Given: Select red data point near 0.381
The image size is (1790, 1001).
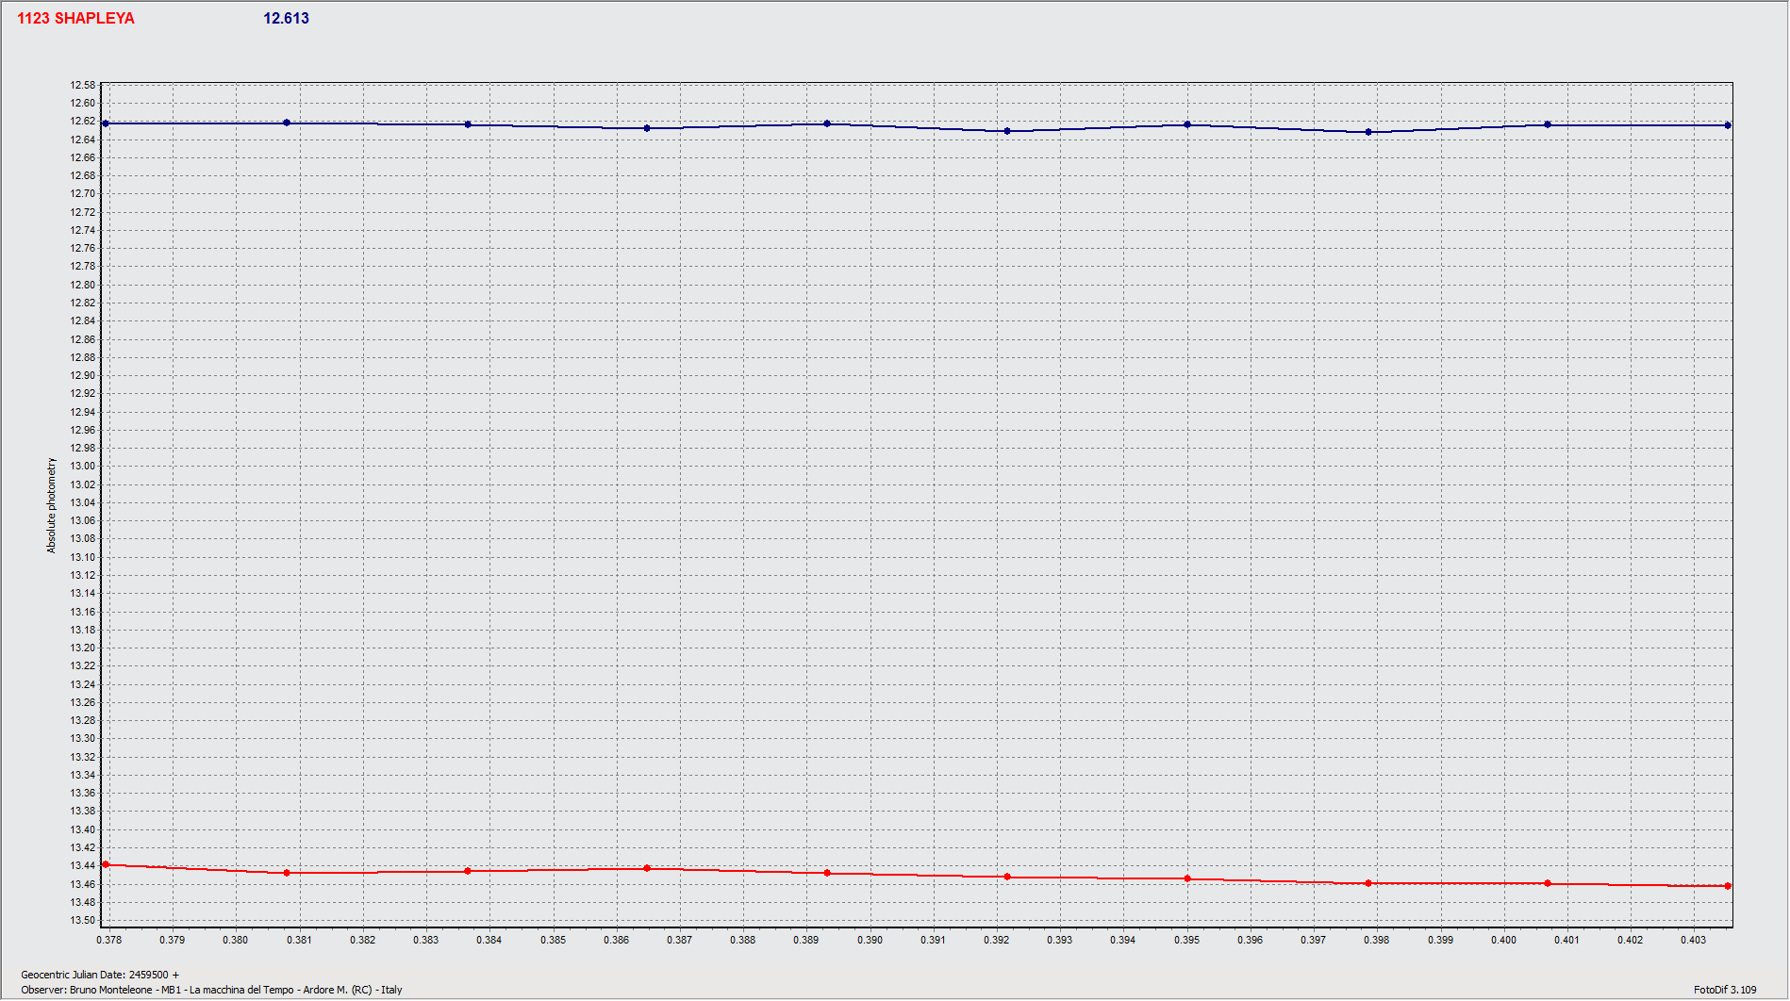Looking at the screenshot, I should pyautogui.click(x=287, y=873).
